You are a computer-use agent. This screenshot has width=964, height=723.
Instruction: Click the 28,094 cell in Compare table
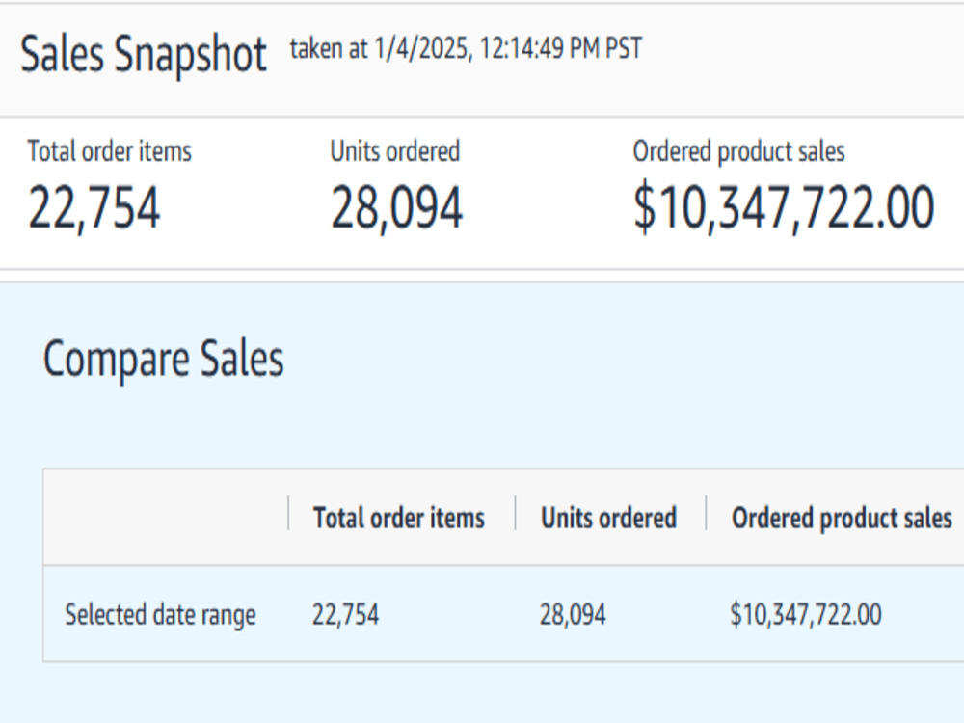573,614
